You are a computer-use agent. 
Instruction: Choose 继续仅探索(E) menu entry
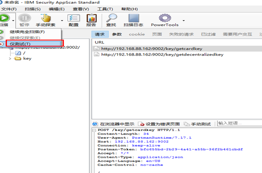click(25, 38)
